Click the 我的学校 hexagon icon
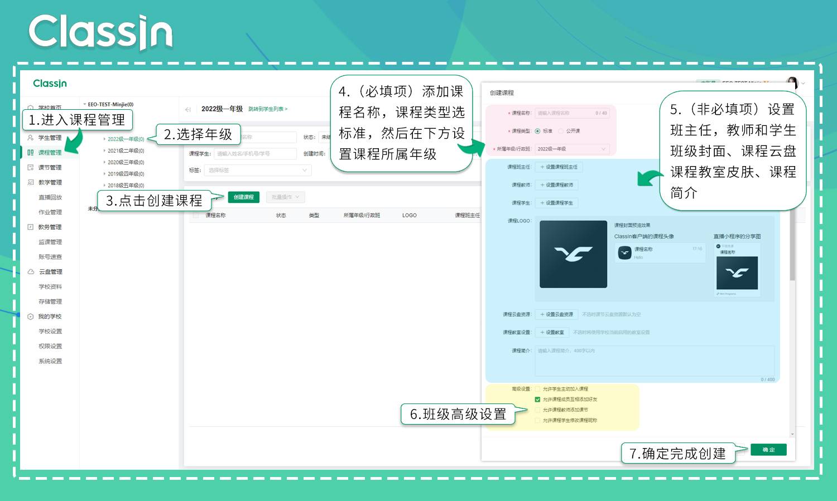The image size is (837, 501). 31,317
